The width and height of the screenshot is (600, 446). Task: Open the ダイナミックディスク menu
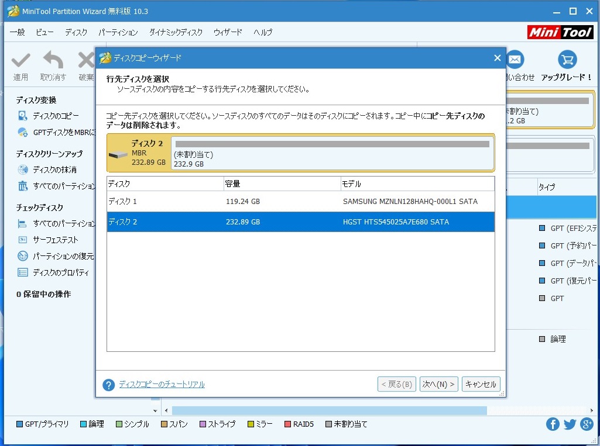click(x=176, y=33)
